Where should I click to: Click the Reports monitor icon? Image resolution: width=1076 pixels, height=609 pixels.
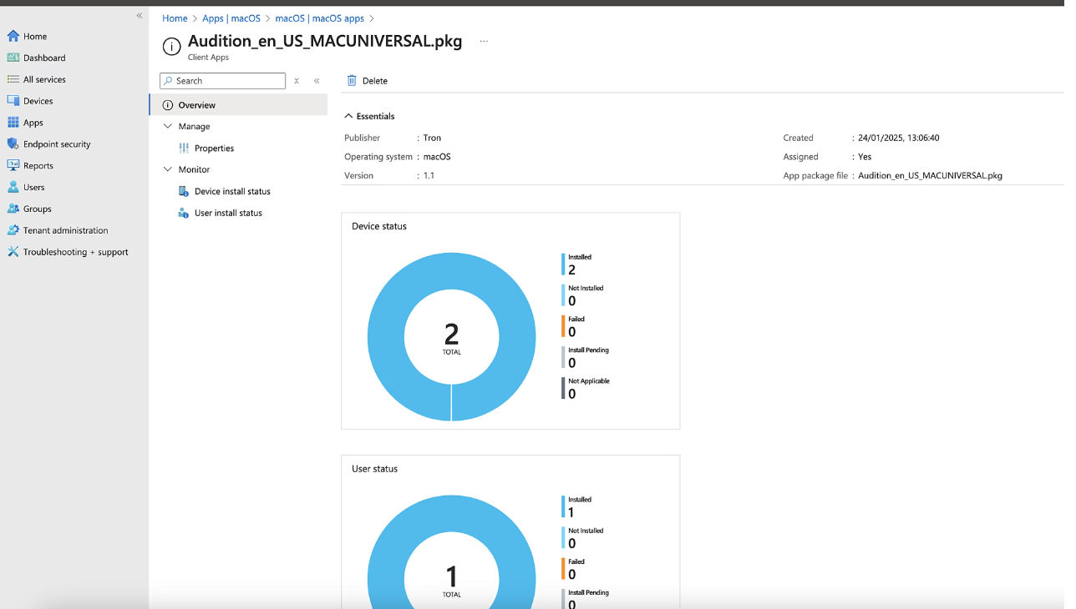point(13,165)
